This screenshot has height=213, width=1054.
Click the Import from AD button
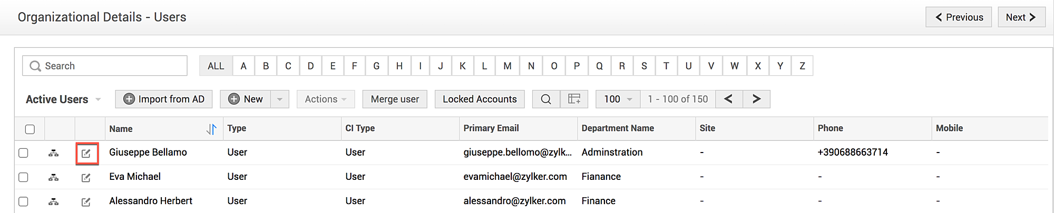(x=164, y=99)
